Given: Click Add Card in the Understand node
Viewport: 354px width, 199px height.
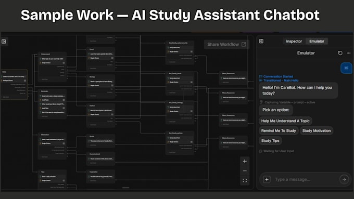Looking at the screenshot, I should click(x=44, y=79).
